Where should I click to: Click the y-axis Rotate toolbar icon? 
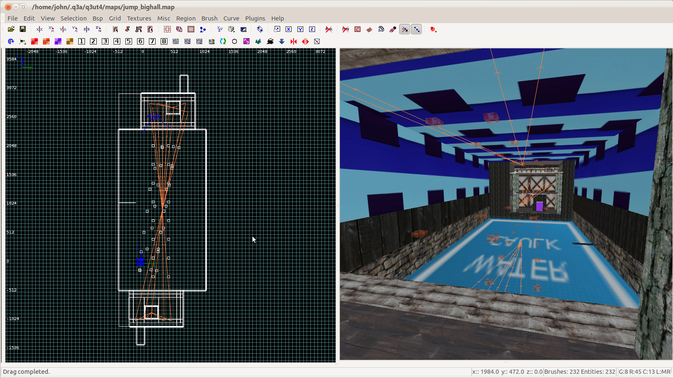[x=75, y=29]
